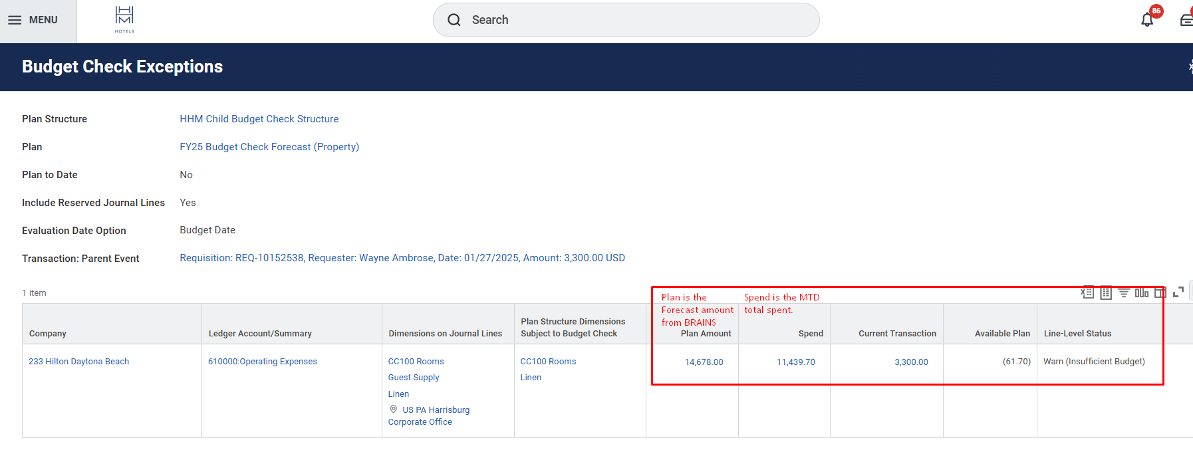Click the Budget Check Exceptions title
Image resolution: width=1193 pixels, height=470 pixels.
[x=122, y=66]
